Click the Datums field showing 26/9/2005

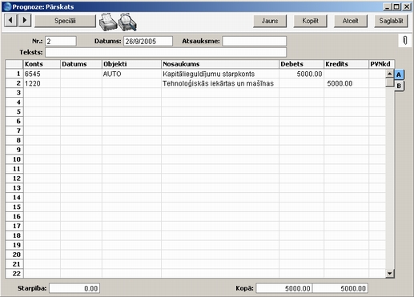point(148,41)
